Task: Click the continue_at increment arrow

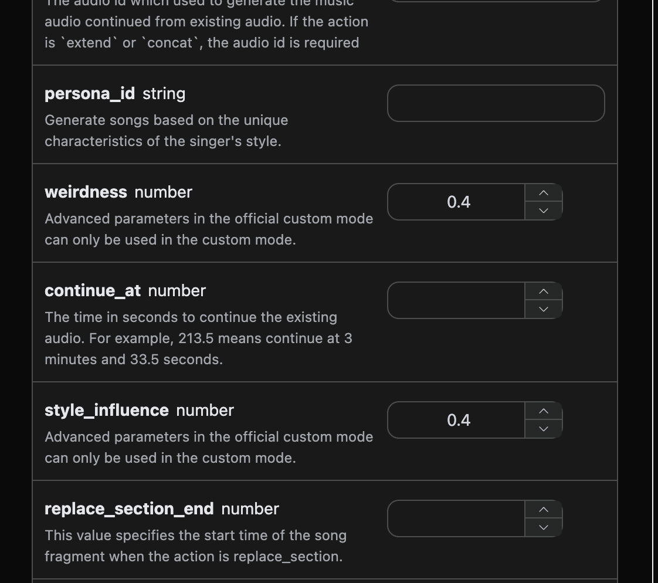Action: pyautogui.click(x=544, y=291)
